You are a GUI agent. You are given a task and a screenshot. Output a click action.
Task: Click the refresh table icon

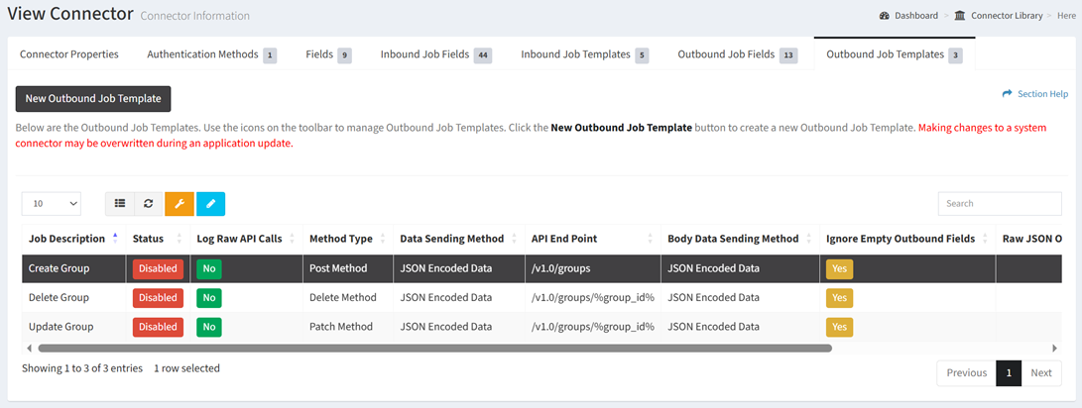point(149,204)
